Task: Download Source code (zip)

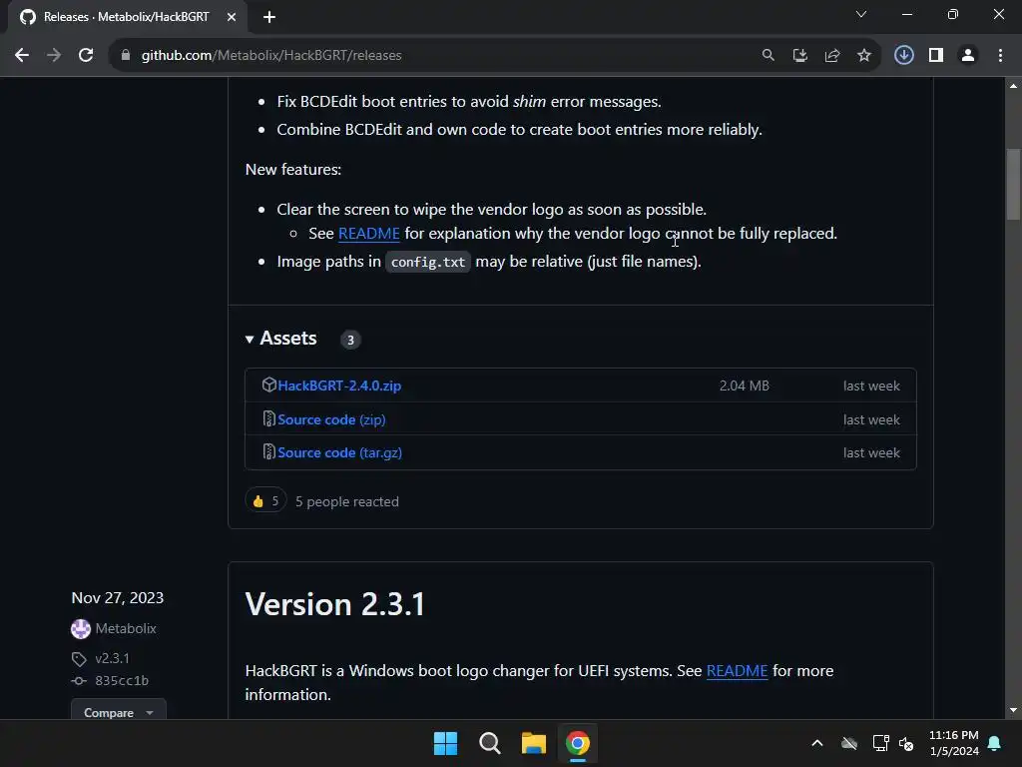Action: (331, 419)
